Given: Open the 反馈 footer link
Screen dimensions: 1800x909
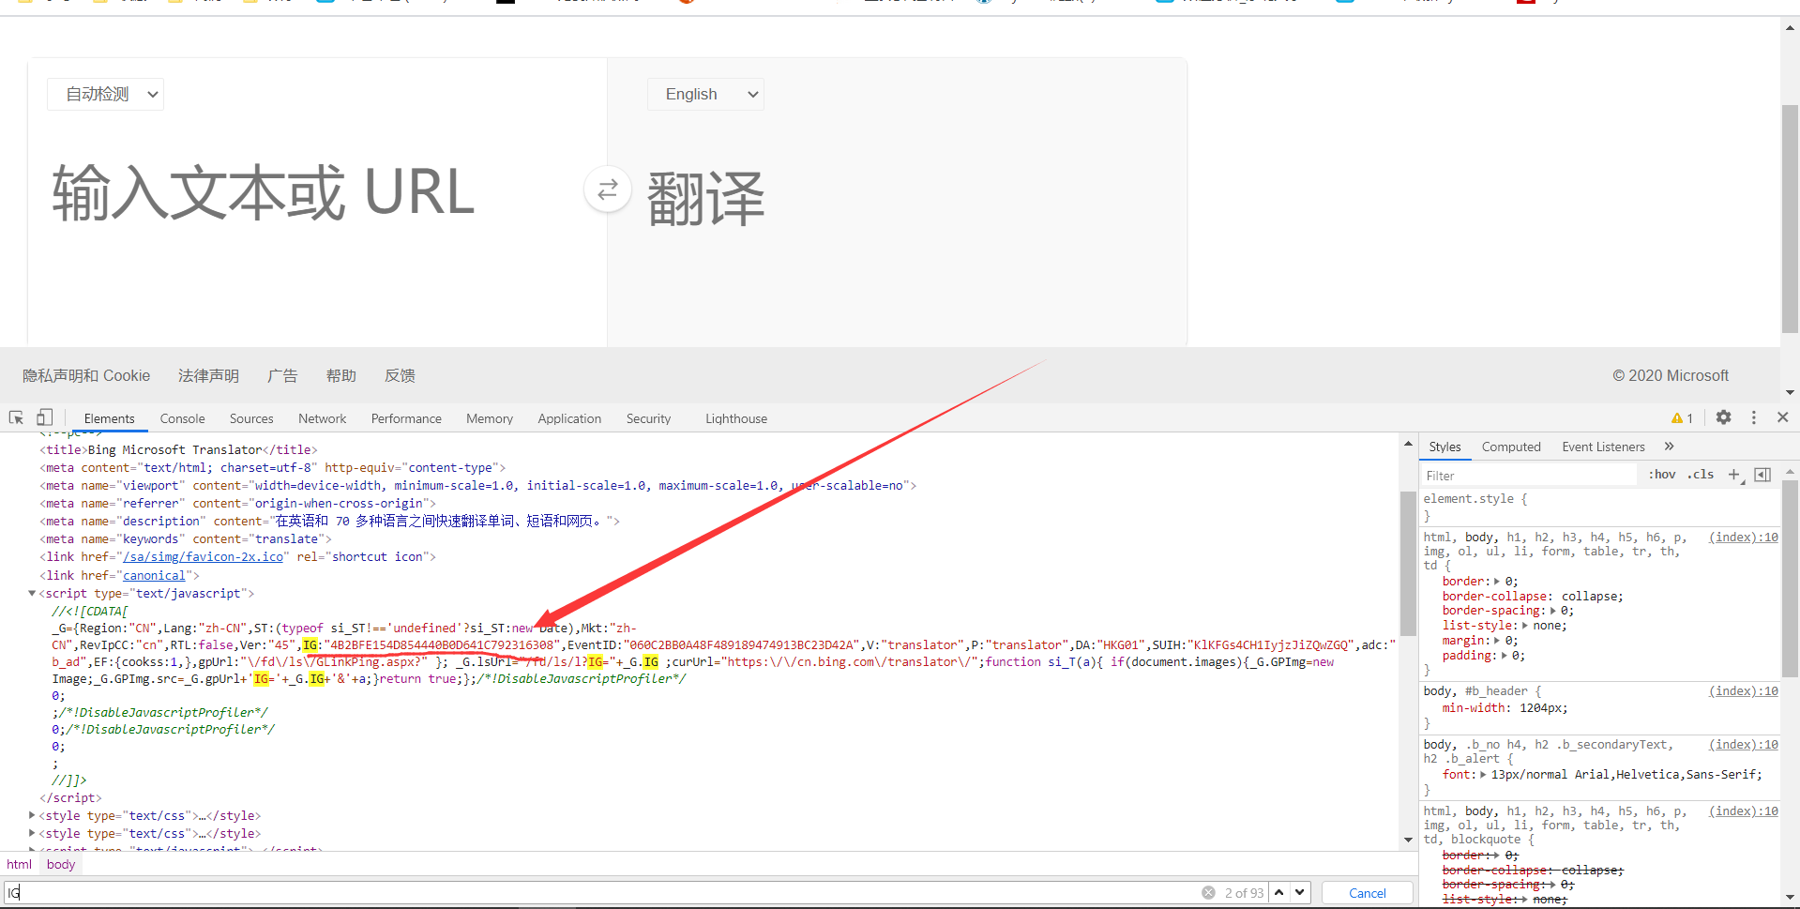Looking at the screenshot, I should tap(400, 375).
